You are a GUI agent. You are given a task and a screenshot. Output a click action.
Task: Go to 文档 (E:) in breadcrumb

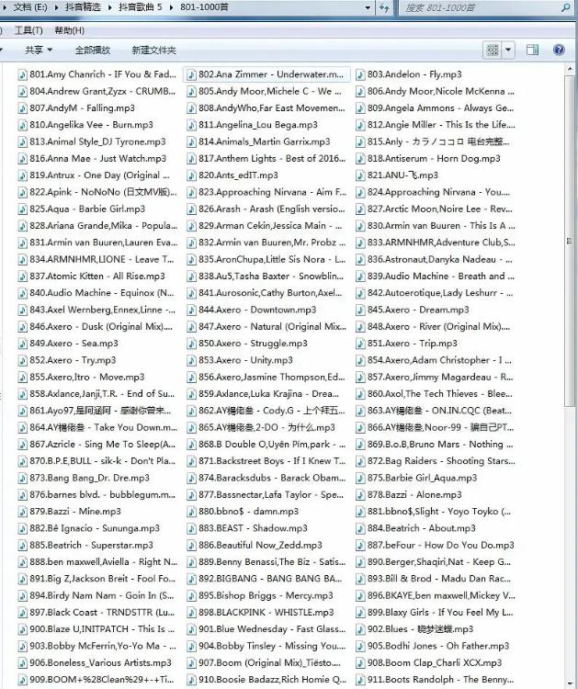click(x=30, y=7)
